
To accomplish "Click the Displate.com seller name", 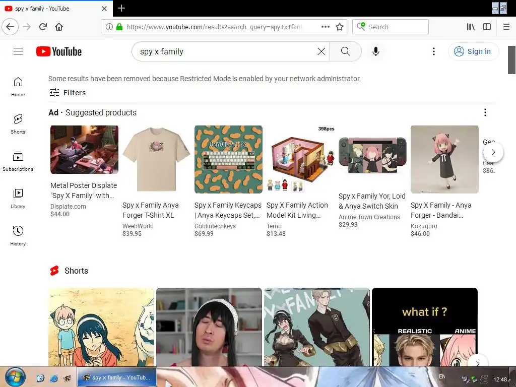I will point(68,206).
